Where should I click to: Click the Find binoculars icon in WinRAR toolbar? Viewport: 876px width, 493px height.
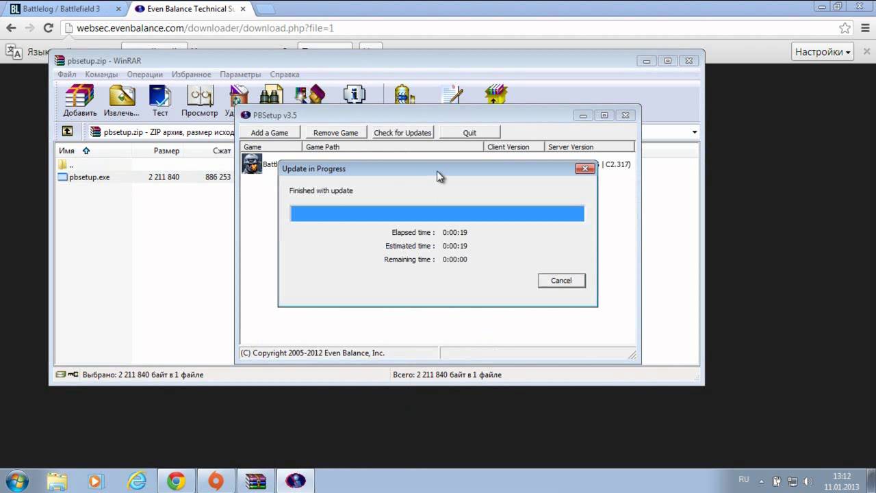(x=272, y=94)
